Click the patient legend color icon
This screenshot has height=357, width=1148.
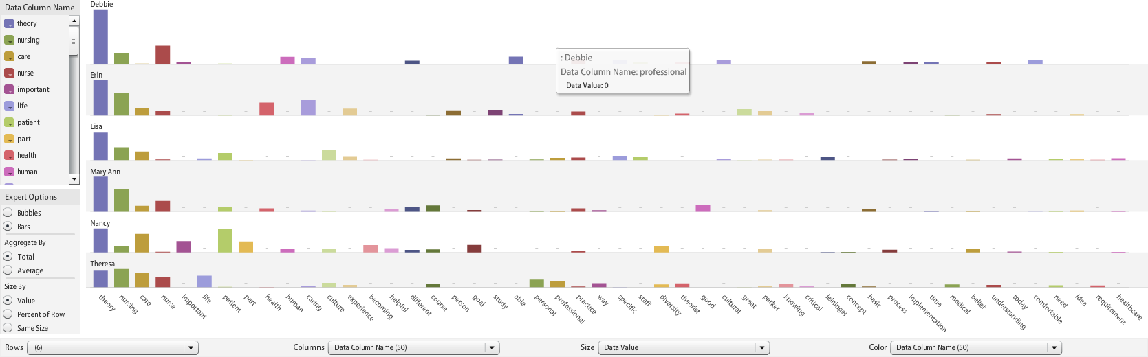tap(9, 122)
